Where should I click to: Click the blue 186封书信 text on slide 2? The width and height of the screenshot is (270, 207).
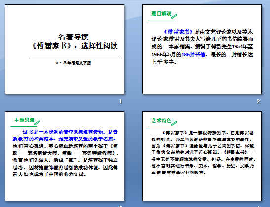193,54
